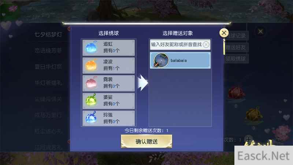The width and height of the screenshot is (293, 165).
Task: Choose the pink 霓裳 ball icon
Action: pyautogui.click(x=91, y=83)
